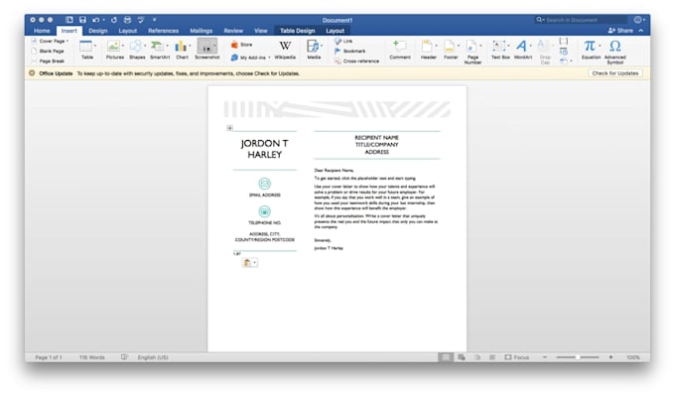Screen dimensions: 675x397
Task: Expand the Equation dropdown arrow
Action: 600,46
